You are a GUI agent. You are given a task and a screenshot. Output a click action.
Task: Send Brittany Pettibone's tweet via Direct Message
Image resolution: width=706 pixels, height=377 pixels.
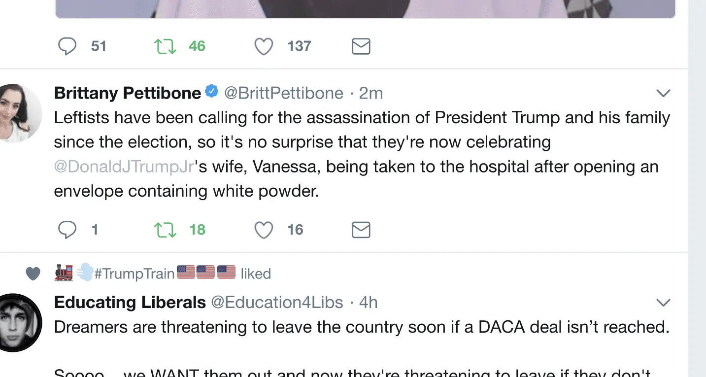pyautogui.click(x=361, y=230)
